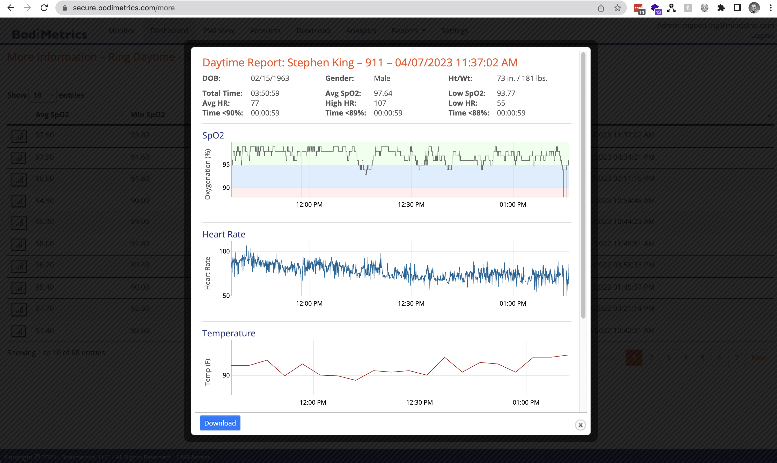Click the browser back arrow
Image resolution: width=777 pixels, height=463 pixels.
click(11, 8)
